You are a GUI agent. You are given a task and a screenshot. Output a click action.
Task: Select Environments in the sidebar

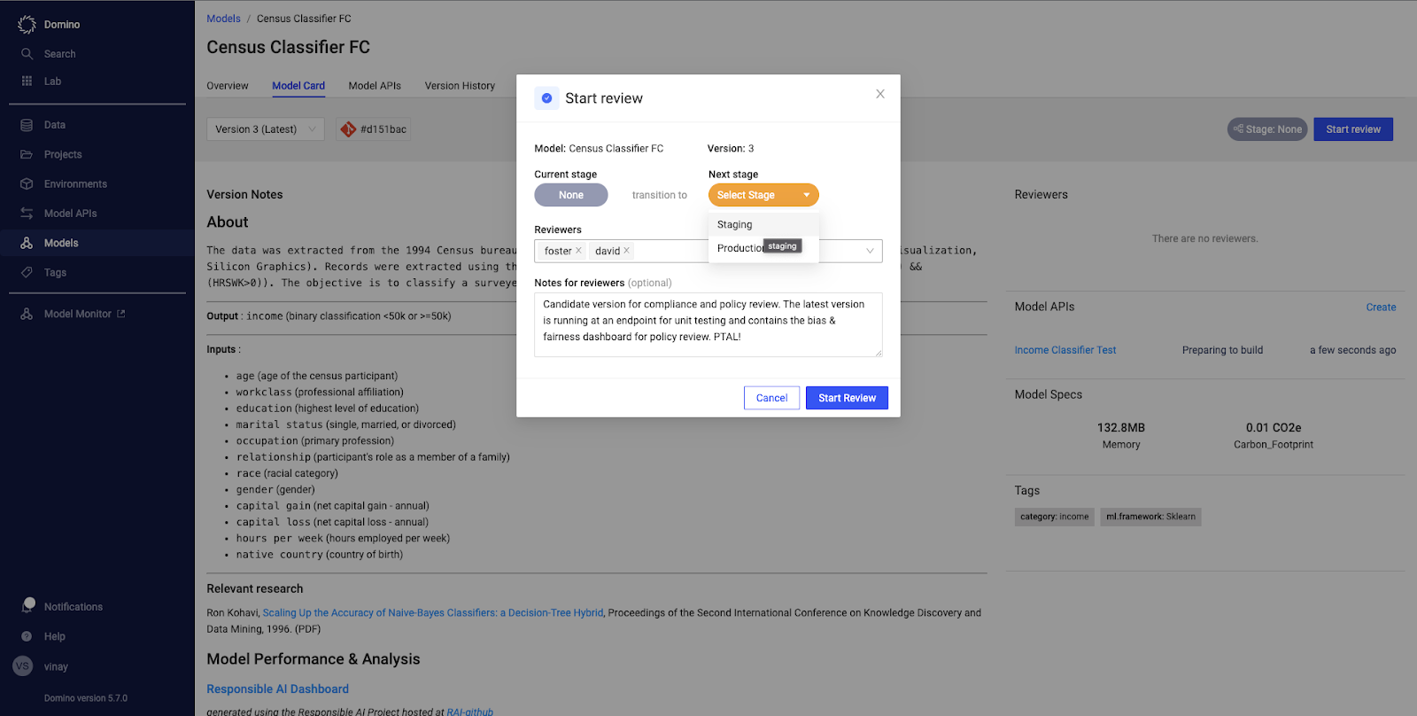(x=75, y=184)
